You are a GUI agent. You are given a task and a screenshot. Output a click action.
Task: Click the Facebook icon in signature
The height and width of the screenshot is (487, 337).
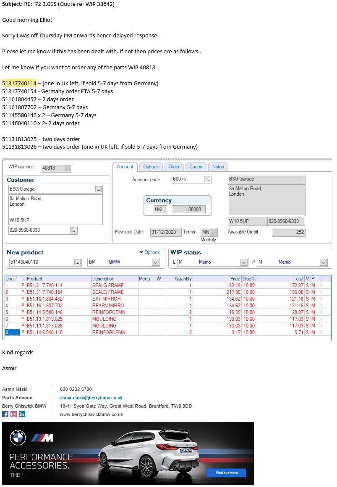point(5,414)
